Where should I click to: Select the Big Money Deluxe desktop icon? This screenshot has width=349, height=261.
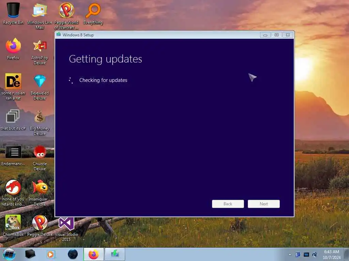point(40,122)
